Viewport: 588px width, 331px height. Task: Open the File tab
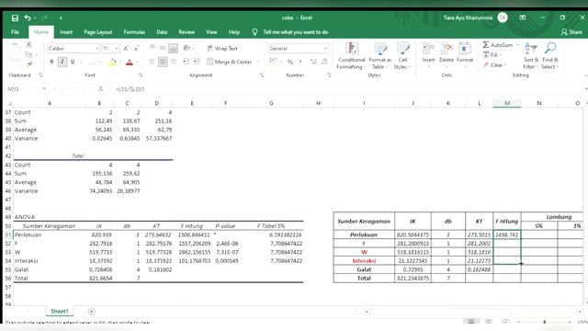pos(15,32)
